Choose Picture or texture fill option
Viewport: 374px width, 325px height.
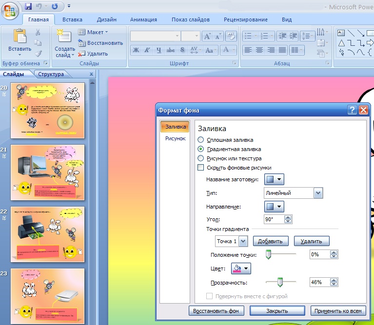[x=201, y=158]
